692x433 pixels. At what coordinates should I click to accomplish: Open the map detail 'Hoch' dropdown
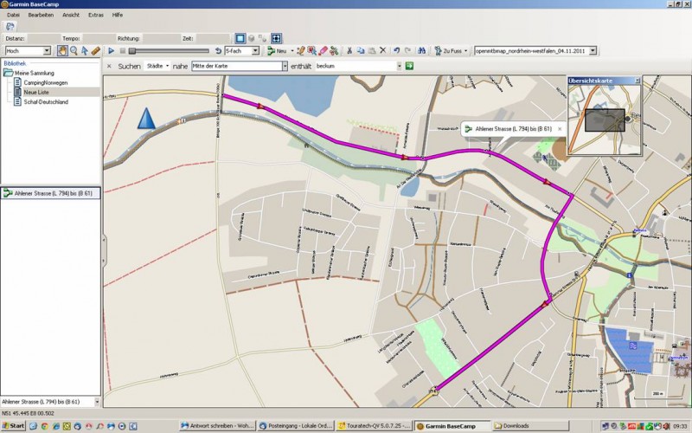47,51
